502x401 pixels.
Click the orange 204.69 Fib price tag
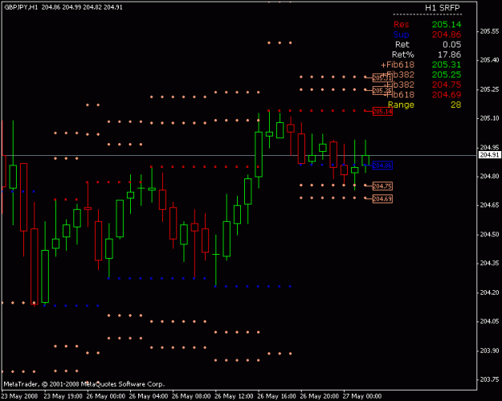[382, 199]
